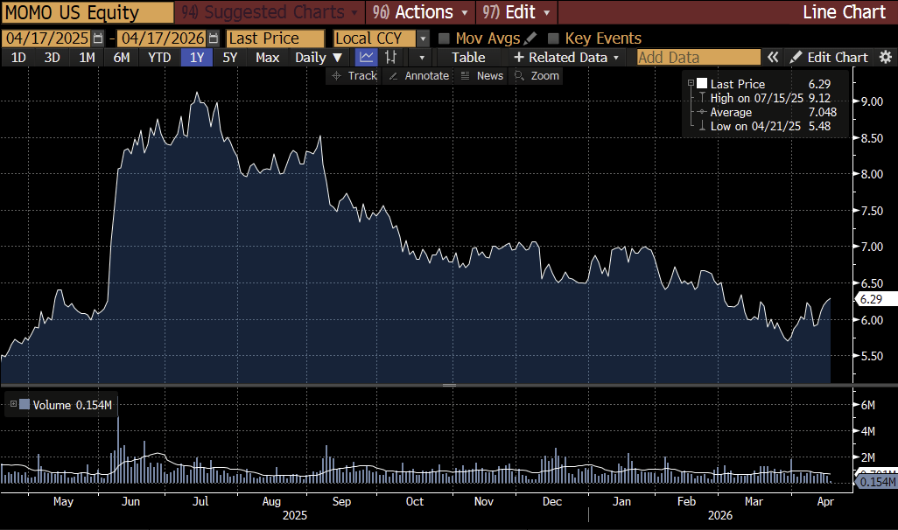
Task: Click the 6M volume axis label
Action: [x=867, y=405]
